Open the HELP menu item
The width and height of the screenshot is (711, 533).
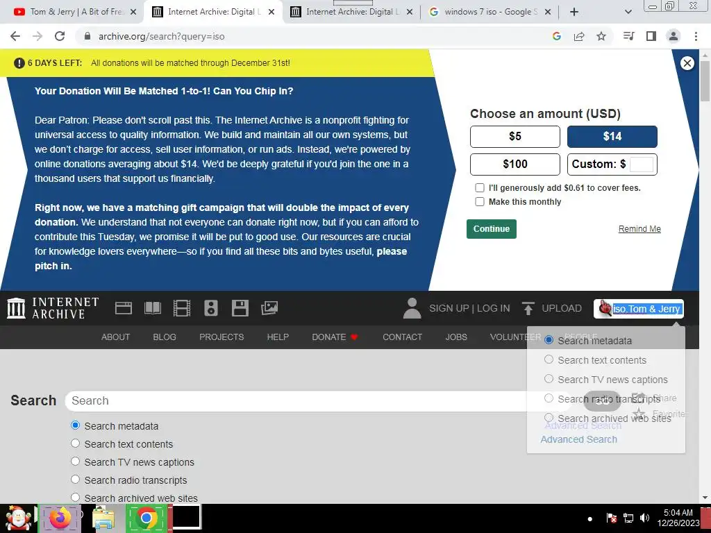[278, 337]
